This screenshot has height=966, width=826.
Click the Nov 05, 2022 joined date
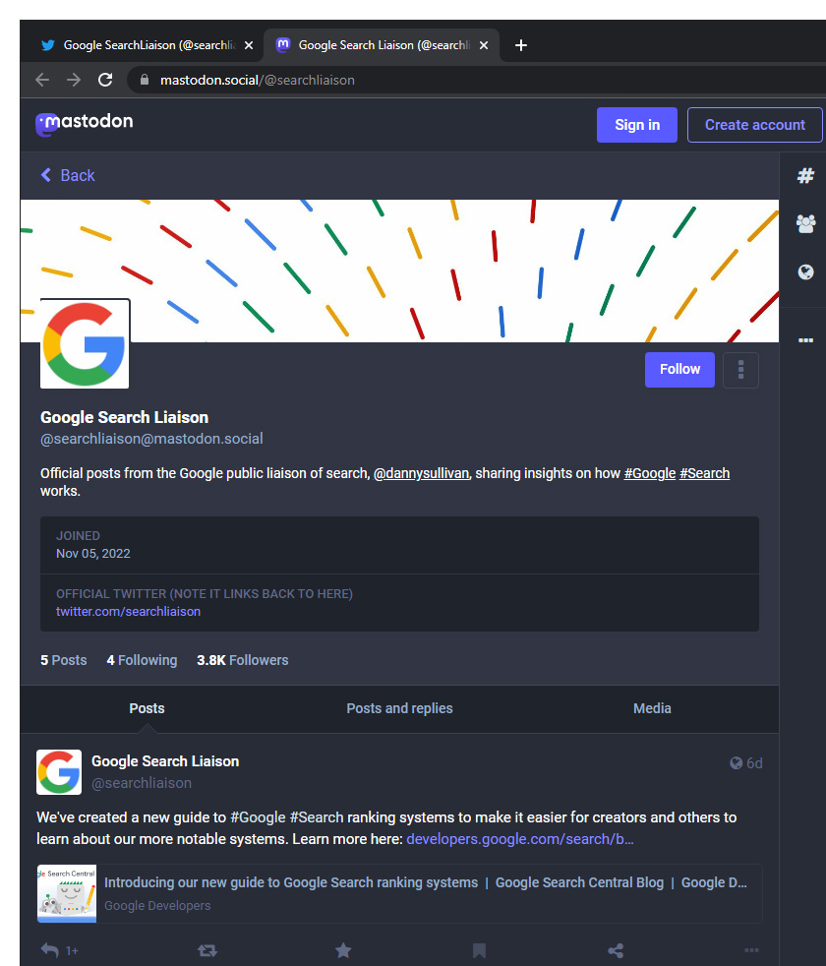[93, 553]
